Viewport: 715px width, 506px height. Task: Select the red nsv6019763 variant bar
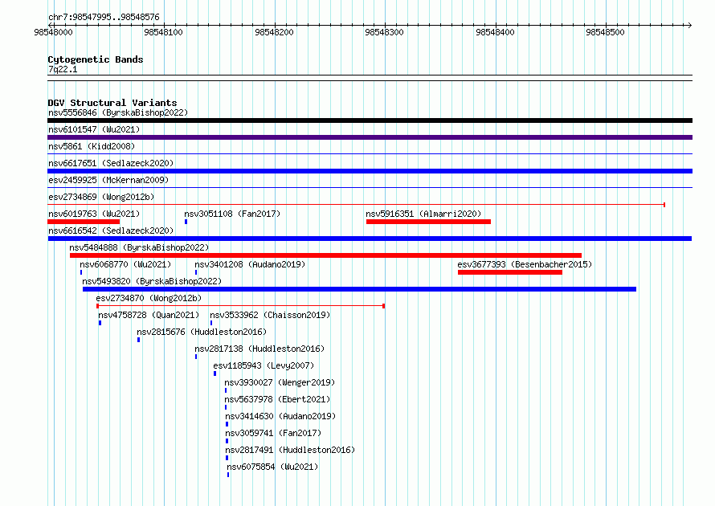pos(84,222)
